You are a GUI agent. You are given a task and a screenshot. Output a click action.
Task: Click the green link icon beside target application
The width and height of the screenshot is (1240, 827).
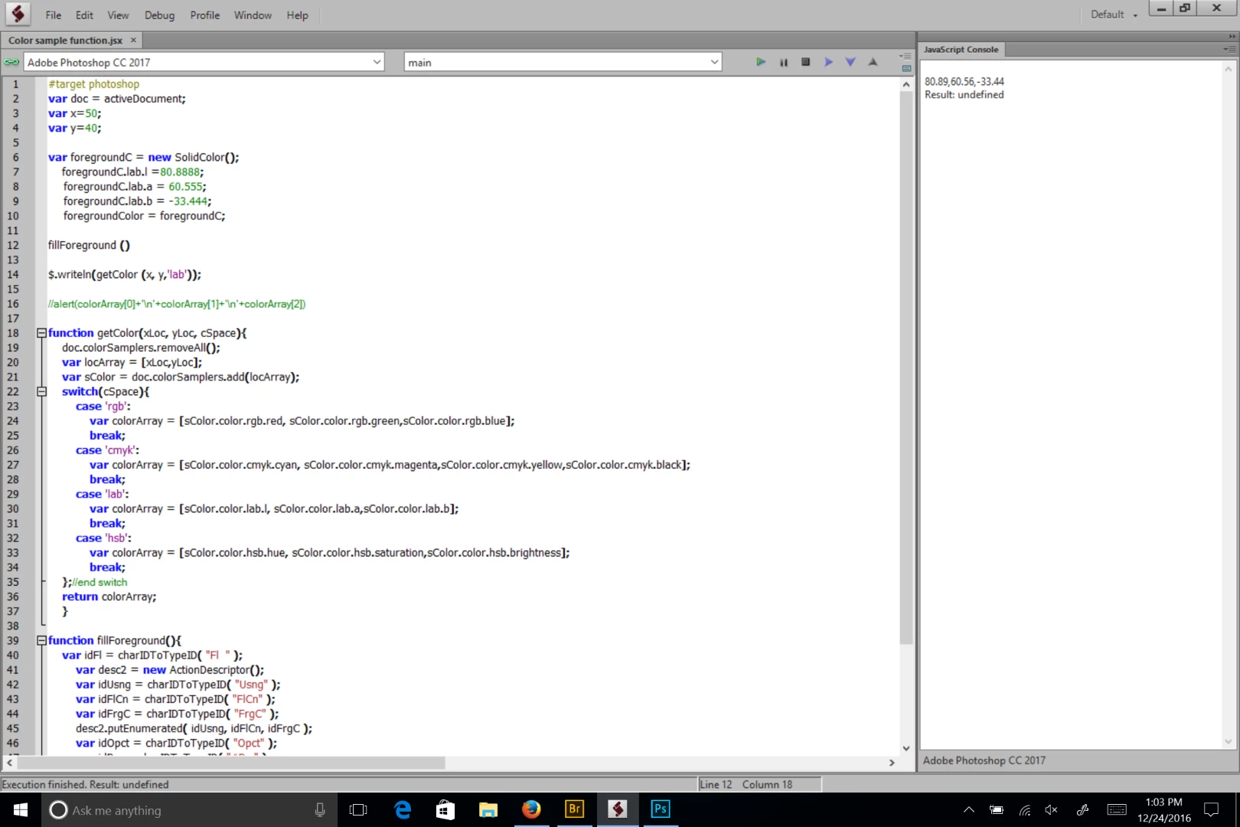pyautogui.click(x=11, y=62)
